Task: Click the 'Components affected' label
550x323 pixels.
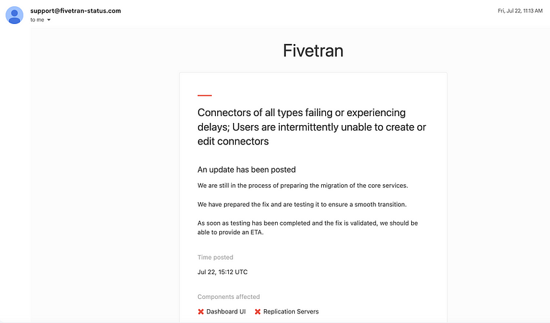Action: tap(228, 297)
